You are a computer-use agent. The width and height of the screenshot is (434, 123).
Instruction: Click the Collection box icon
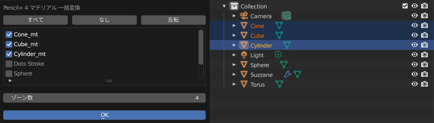point(234,6)
